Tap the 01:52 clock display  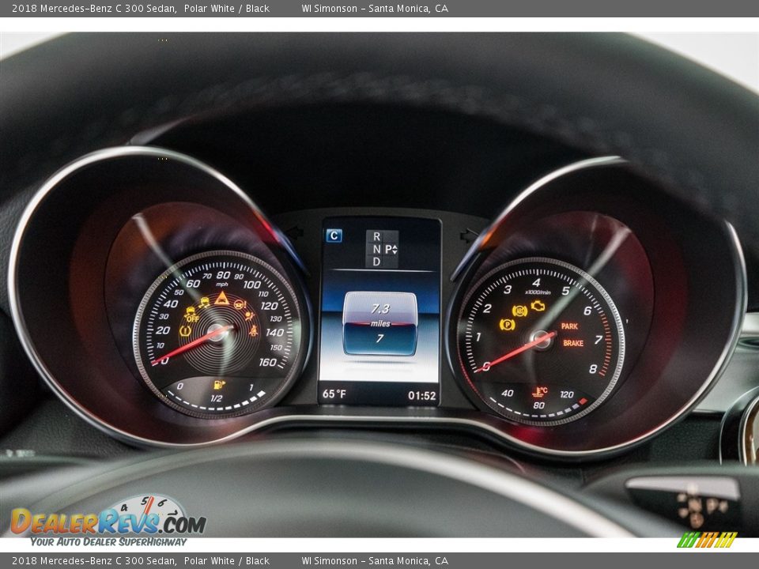click(421, 396)
